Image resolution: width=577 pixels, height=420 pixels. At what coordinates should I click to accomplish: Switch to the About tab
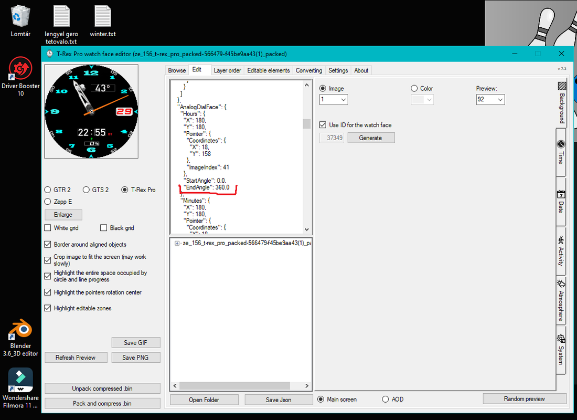[361, 70]
